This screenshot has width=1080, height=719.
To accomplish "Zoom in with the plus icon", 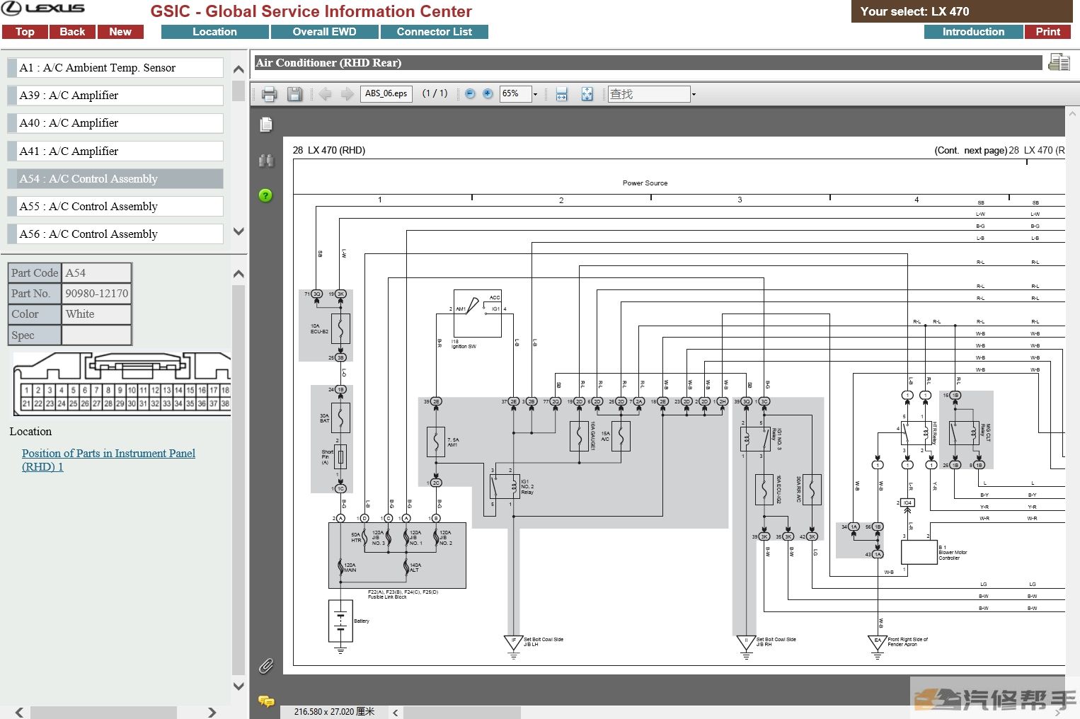I will 488,93.
